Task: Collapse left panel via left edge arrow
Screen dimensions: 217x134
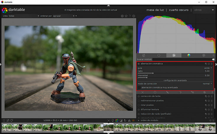Action: pos(1,64)
